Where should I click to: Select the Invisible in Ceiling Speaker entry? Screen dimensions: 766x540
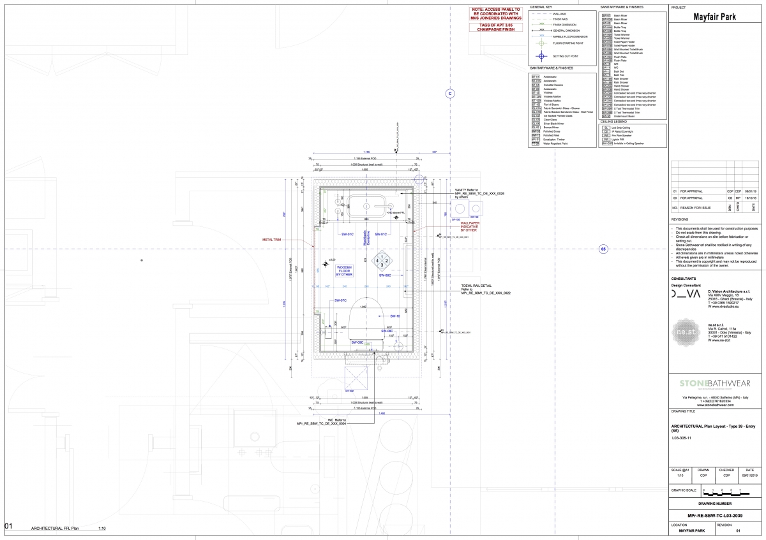click(623, 143)
